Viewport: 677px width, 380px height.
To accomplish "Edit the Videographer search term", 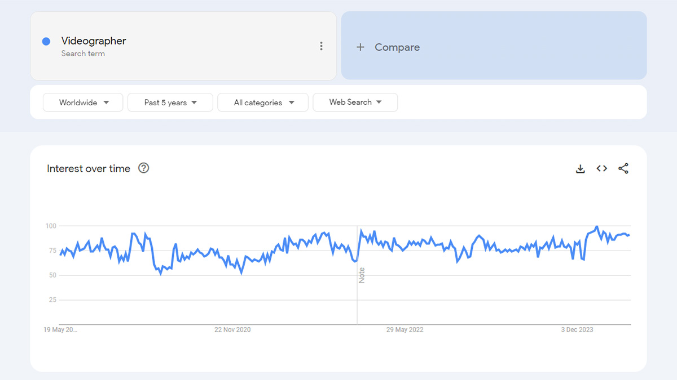I will tap(94, 41).
